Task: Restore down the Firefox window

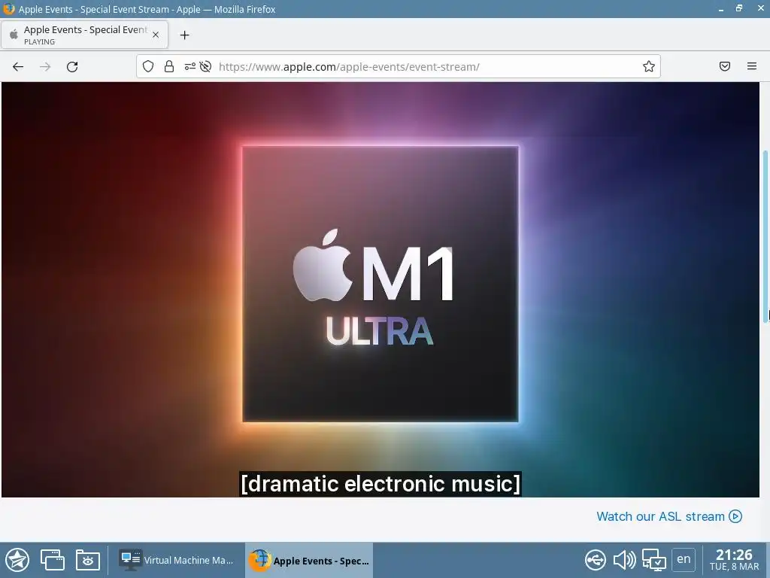Action: coord(739,8)
